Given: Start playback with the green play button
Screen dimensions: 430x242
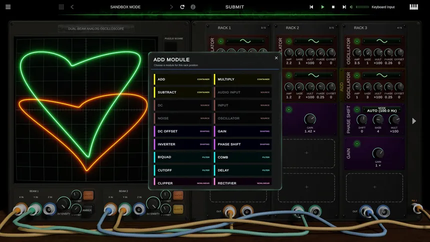Looking at the screenshot, I should [x=322, y=7].
